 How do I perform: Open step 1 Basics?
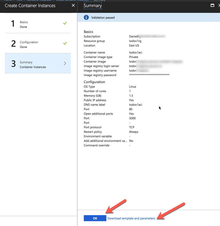[38, 23]
